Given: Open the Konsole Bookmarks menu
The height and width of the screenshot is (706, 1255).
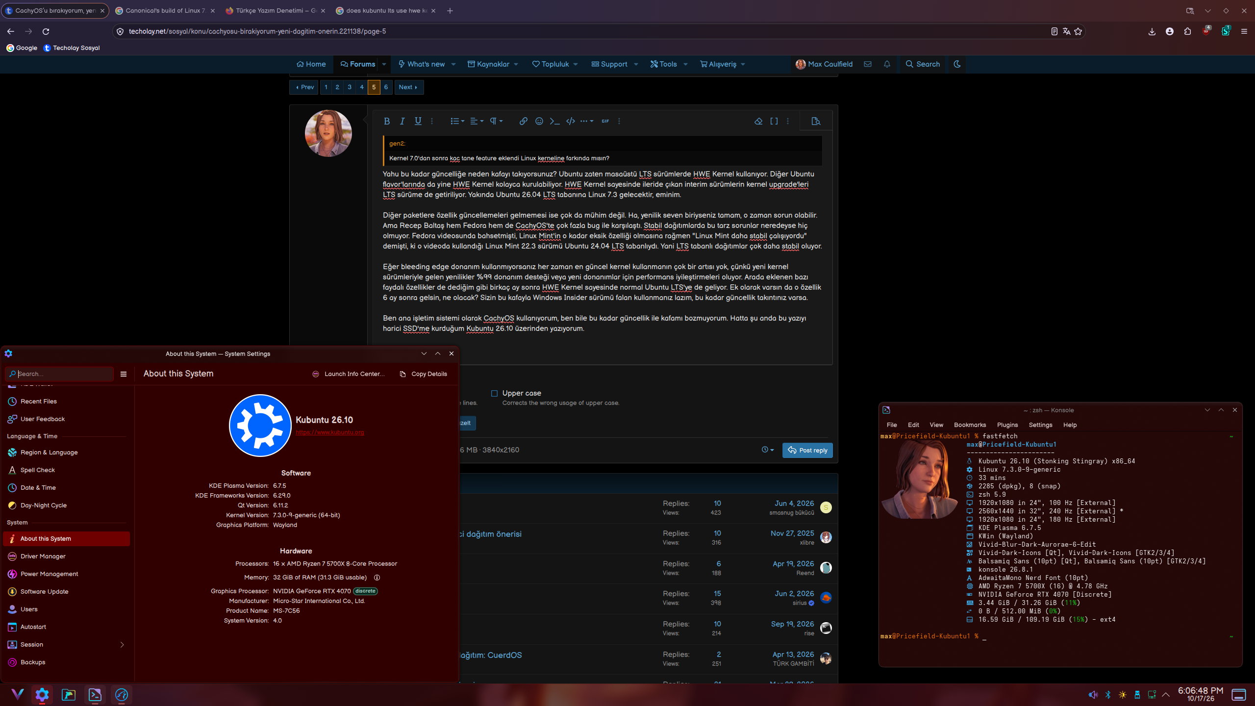Looking at the screenshot, I should (x=970, y=425).
